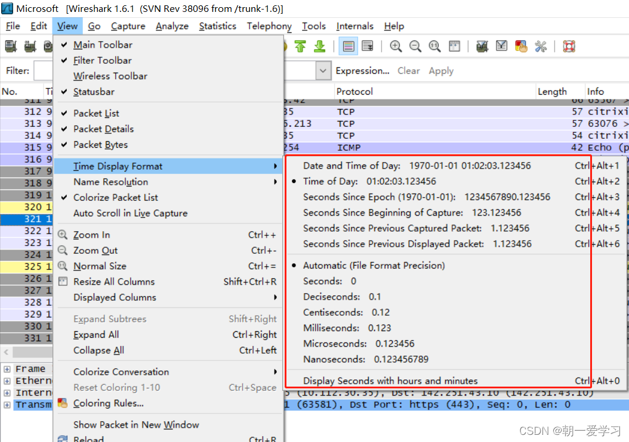This screenshot has width=629, height=442.
Task: Click the go to first packet icon
Action: (x=300, y=46)
